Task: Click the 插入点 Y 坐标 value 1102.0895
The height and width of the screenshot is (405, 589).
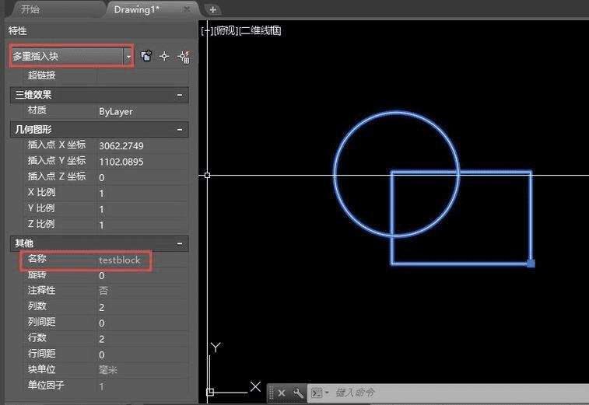Action: tap(142, 162)
